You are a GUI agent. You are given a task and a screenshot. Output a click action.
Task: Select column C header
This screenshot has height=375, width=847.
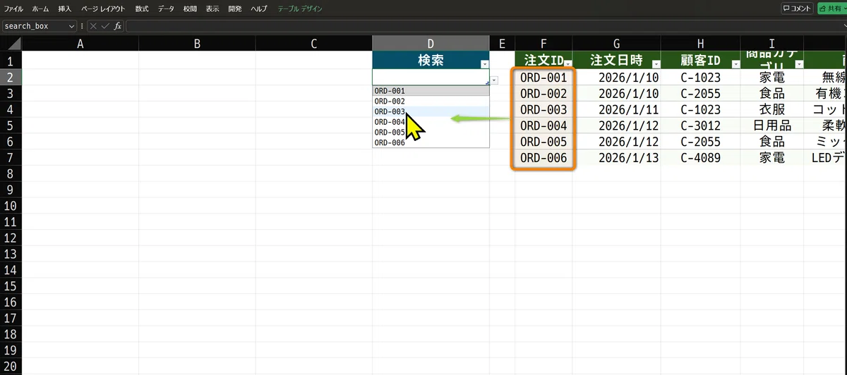coord(313,44)
